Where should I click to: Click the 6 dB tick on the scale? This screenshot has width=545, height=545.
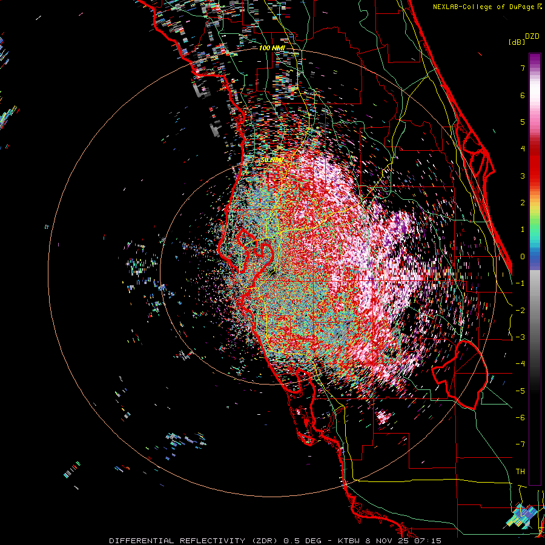[523, 95]
